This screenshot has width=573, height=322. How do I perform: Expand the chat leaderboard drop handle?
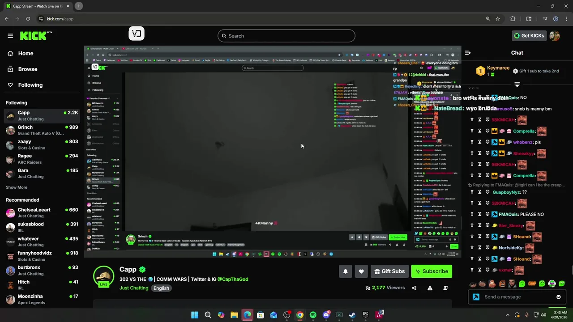tap(517, 84)
